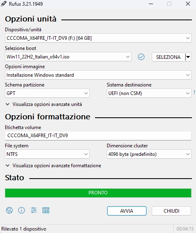Open the application settings sliders icon

click(34, 210)
